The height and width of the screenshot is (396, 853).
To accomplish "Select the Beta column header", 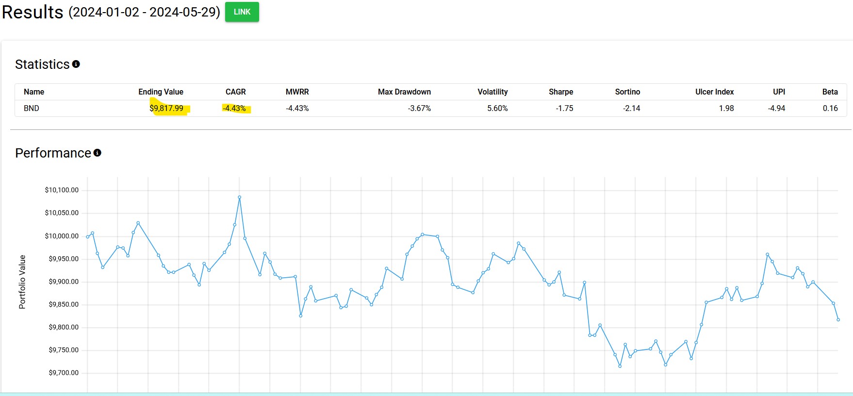I will 830,92.
